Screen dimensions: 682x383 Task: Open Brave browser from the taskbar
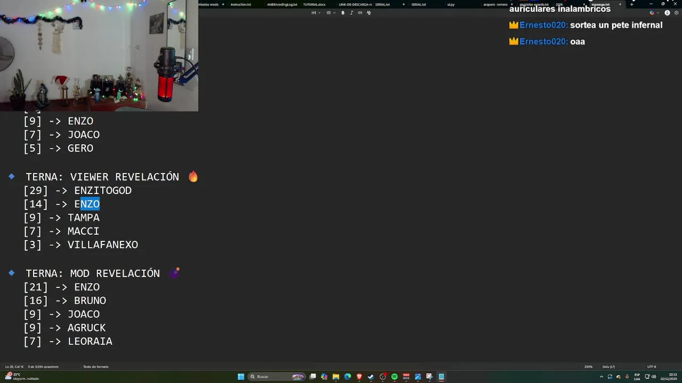pos(359,377)
